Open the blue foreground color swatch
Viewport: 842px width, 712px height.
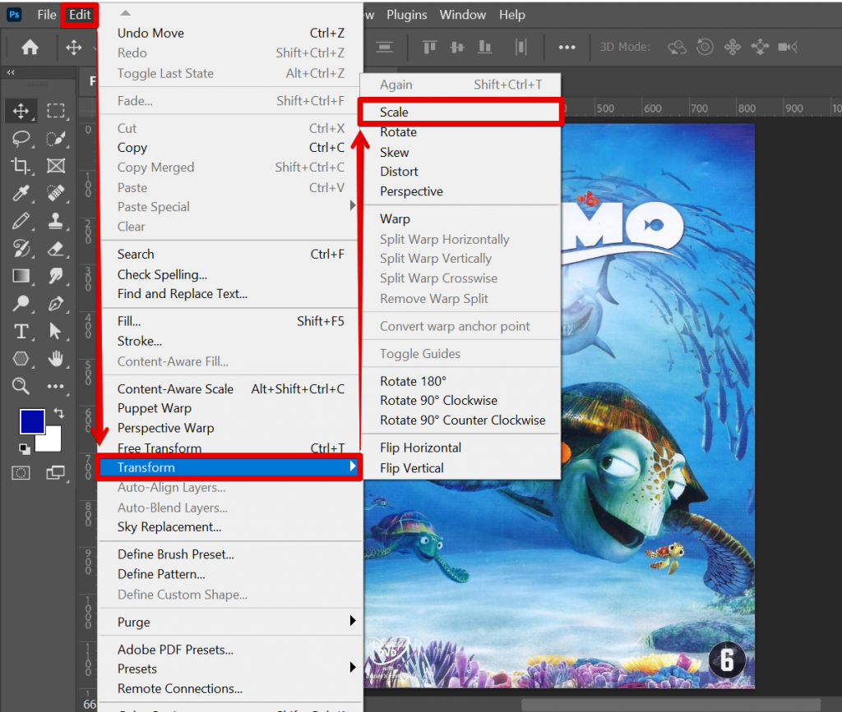(x=31, y=420)
